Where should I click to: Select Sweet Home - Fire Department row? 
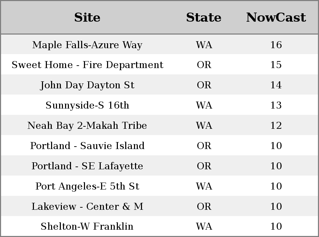[87, 65]
